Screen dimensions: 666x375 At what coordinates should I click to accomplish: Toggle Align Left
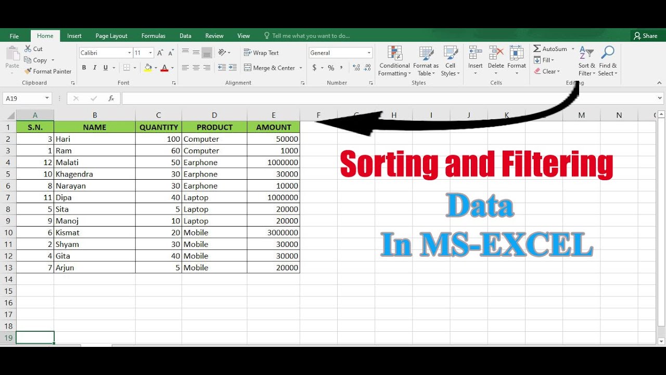[185, 68]
